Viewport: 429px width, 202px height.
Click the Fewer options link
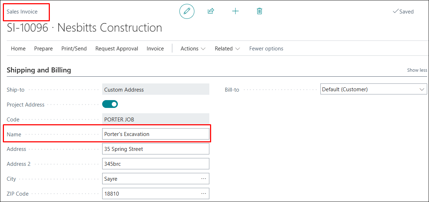pyautogui.click(x=266, y=49)
